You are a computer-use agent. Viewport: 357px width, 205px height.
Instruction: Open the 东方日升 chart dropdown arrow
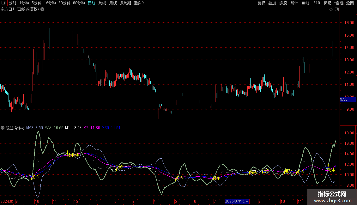click(x=42, y=9)
